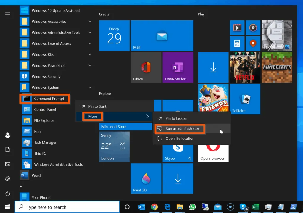Open the OneNote tile
The image size is (303, 213).
point(178,67)
